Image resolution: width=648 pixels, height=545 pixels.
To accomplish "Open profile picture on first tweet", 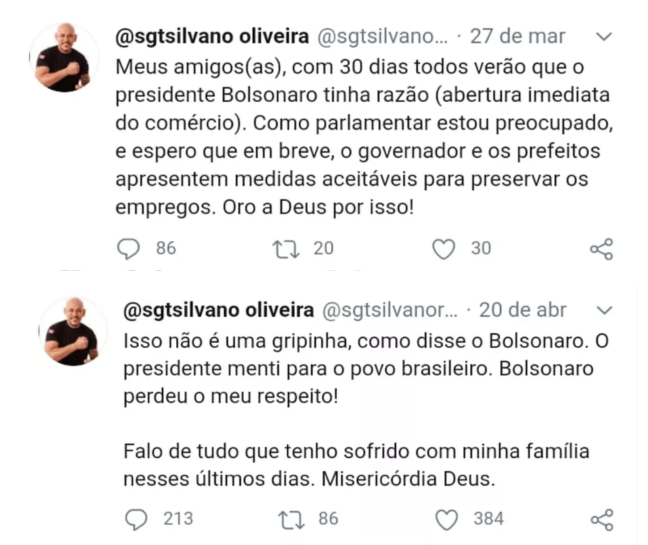I will pos(64,57).
